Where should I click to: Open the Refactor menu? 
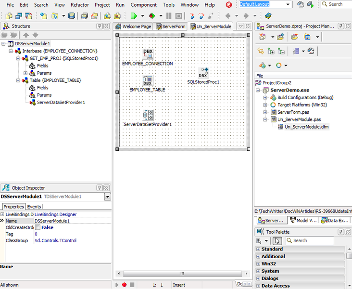(x=80, y=5)
